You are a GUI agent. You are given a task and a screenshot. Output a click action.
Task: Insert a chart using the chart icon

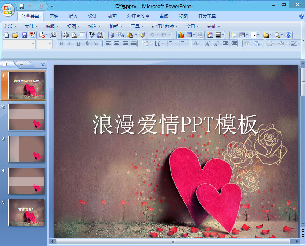click(x=180, y=35)
